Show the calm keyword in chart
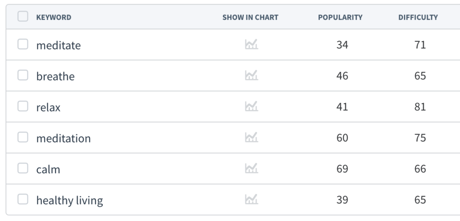460x221 pixels. [x=252, y=168]
